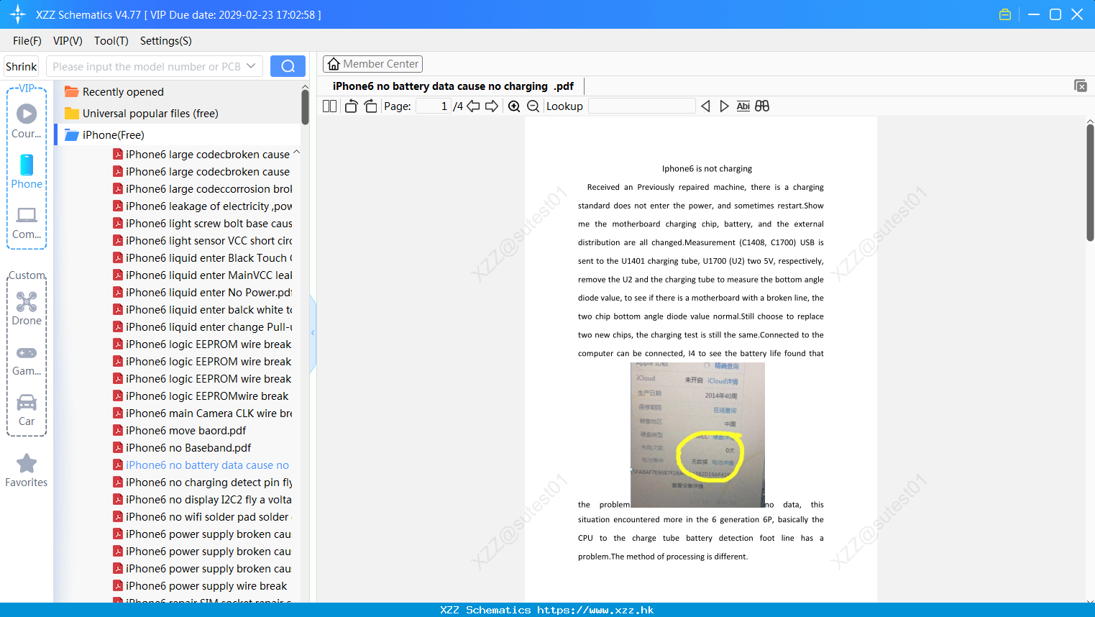Image resolution: width=1095 pixels, height=617 pixels.
Task: Open iPhone6 no Baseband.pdf
Action: (183, 448)
